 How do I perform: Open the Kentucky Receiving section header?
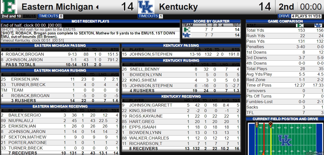pos(181,96)
